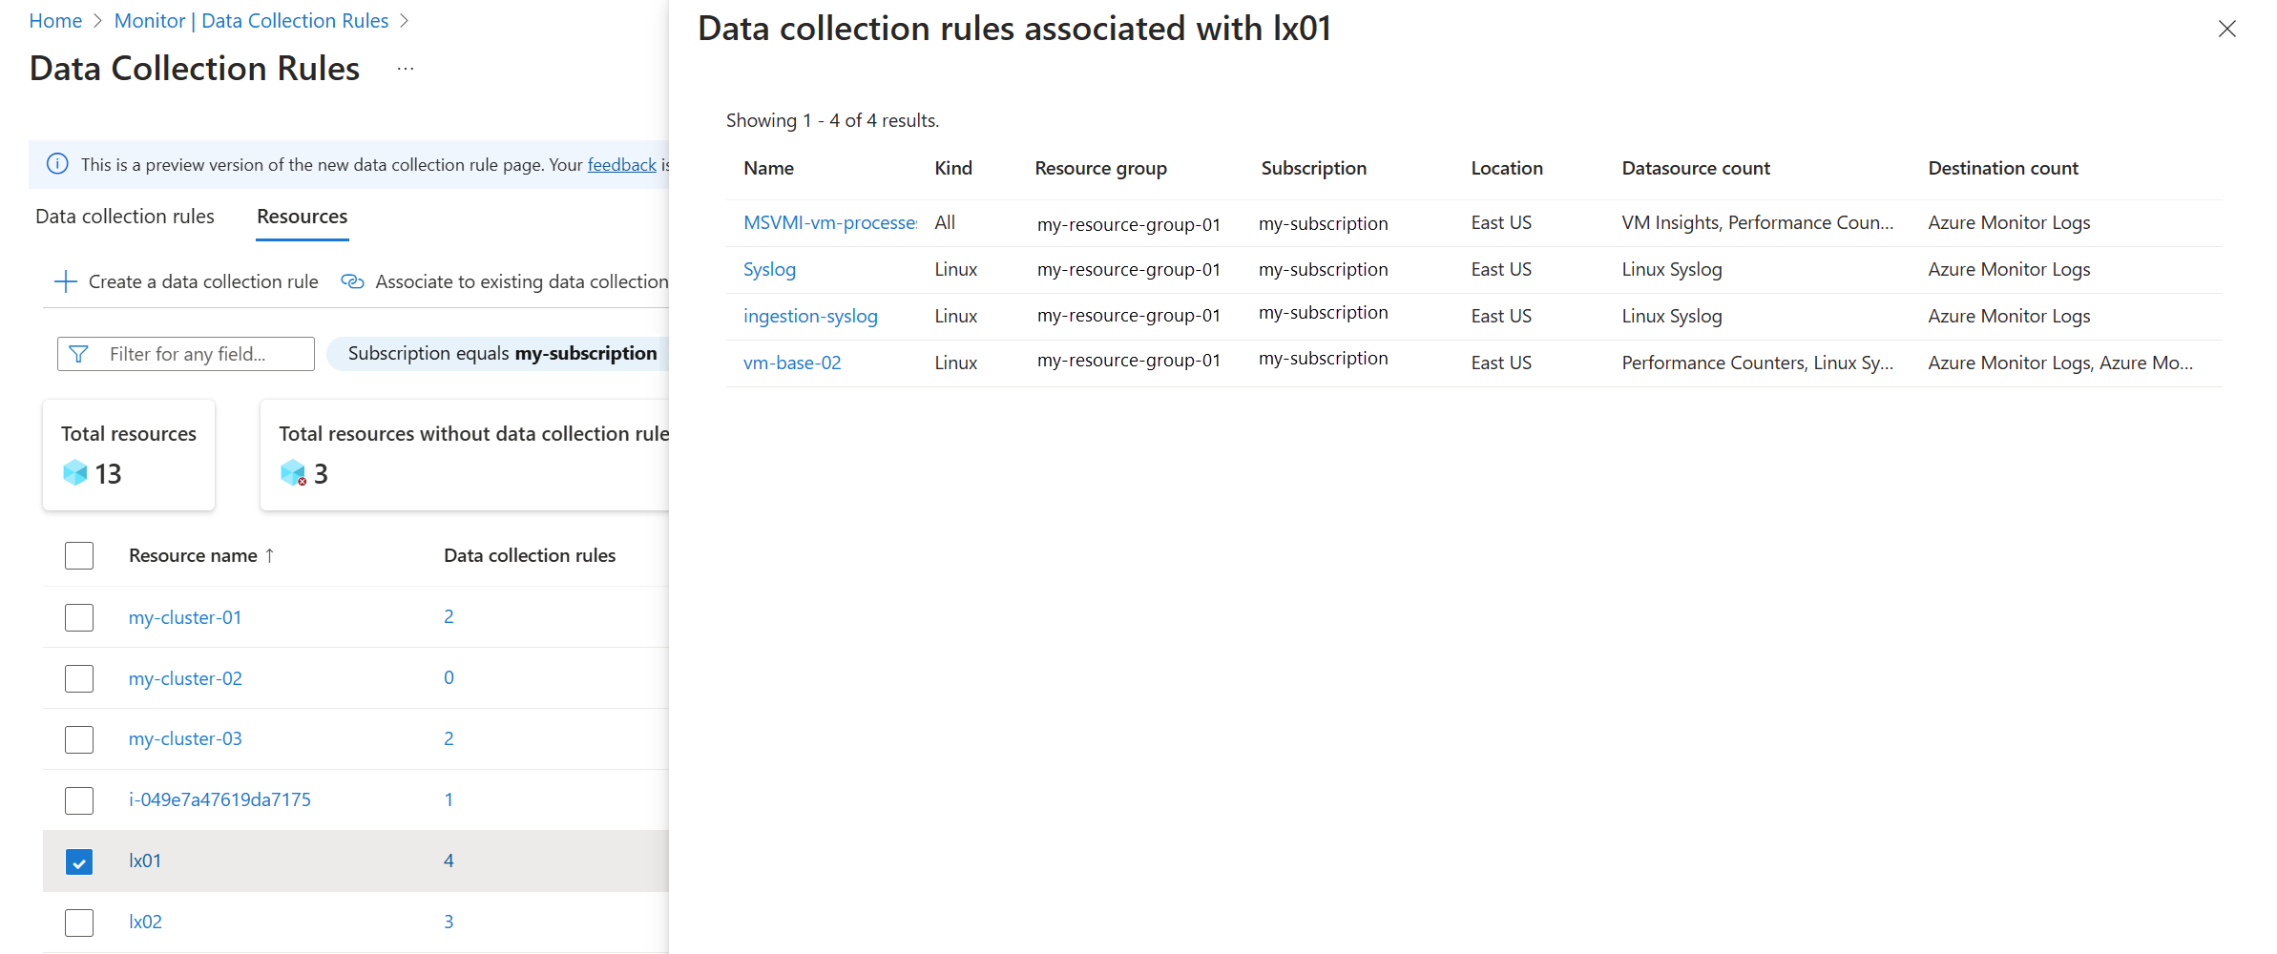Open Subscription equals my-subscription filter

[x=501, y=354]
